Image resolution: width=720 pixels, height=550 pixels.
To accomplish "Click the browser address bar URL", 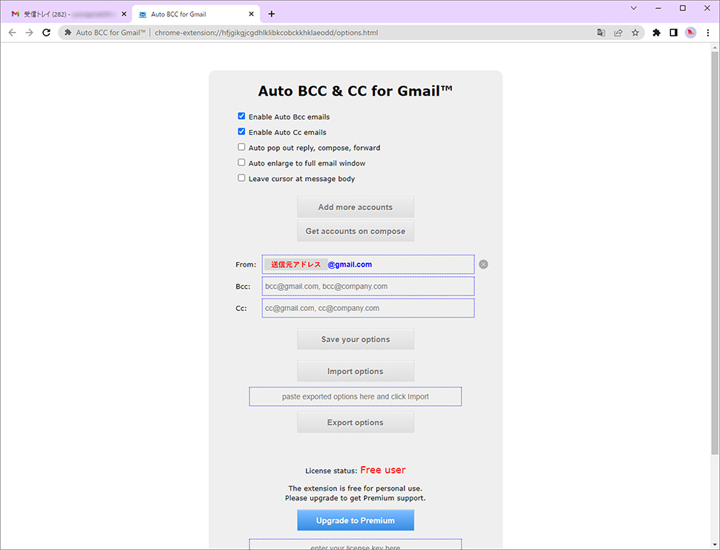I will pyautogui.click(x=266, y=33).
